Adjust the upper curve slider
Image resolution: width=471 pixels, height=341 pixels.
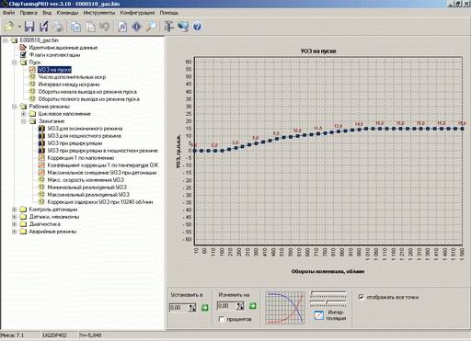328,293
